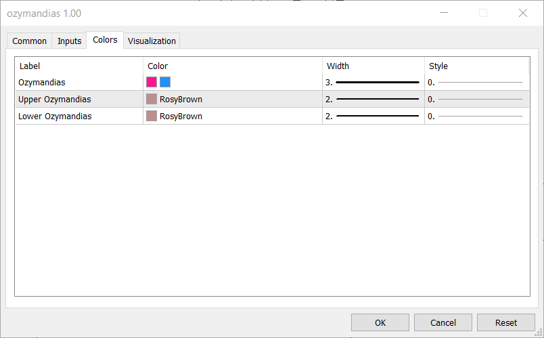Click the Label column header
Viewport: 544px width, 338px height.
point(79,66)
